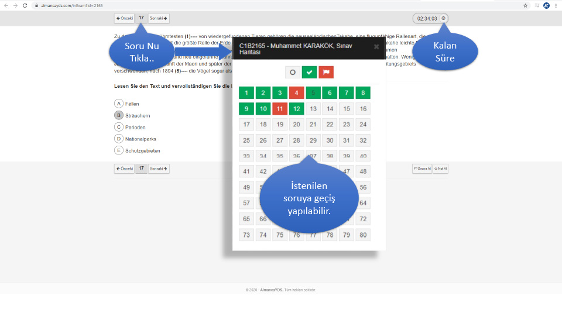Viewport: 562px width, 316px height.
Task: Go to question 13 in the map
Action: click(313, 109)
